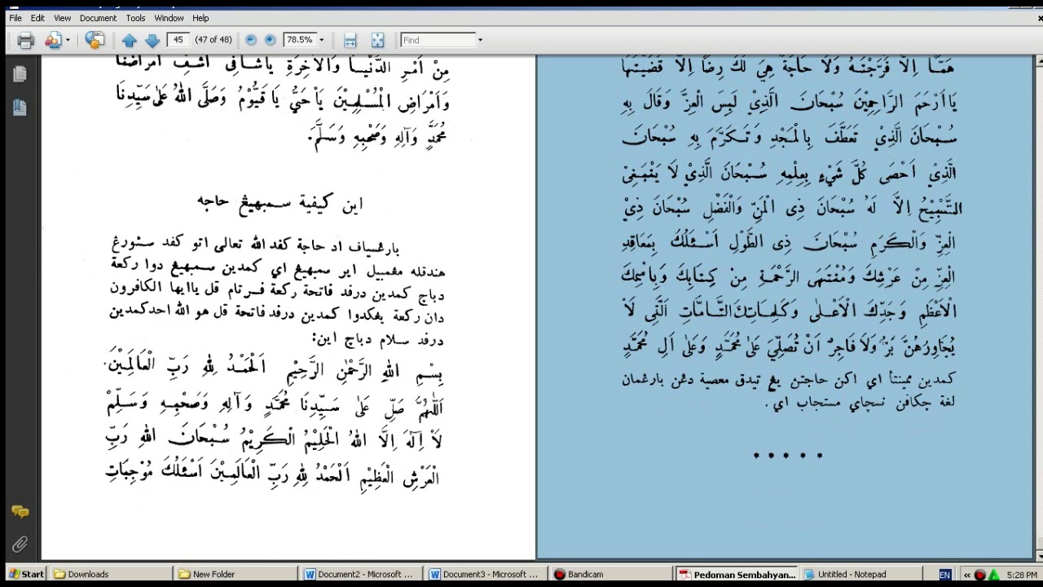Click inside the Find search box
Viewport: 1043px width, 587px height.
coord(438,40)
